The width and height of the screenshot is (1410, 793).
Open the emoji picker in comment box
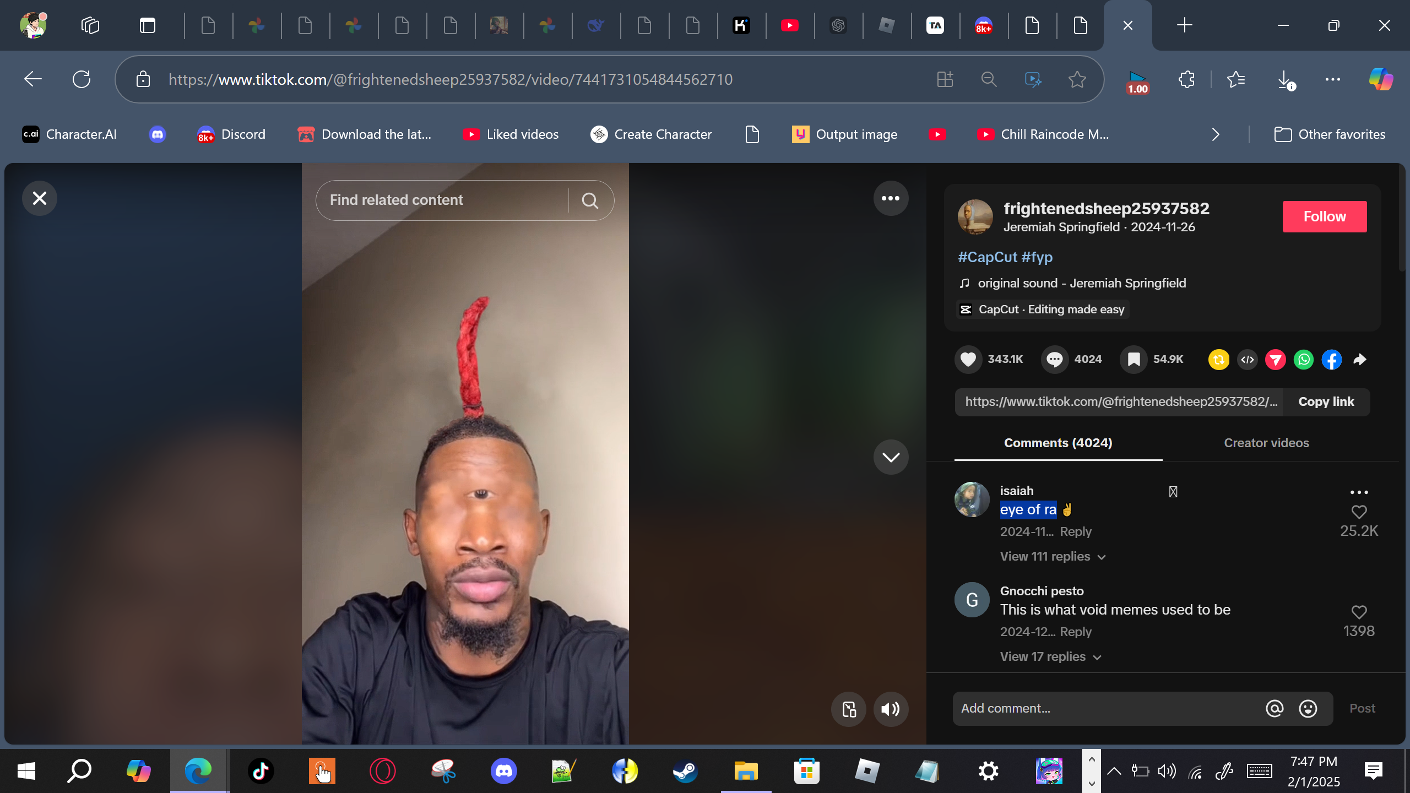(1308, 708)
